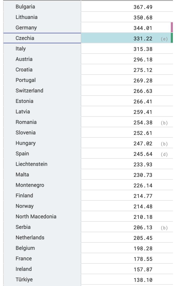Select the Germany row header

tap(42, 28)
